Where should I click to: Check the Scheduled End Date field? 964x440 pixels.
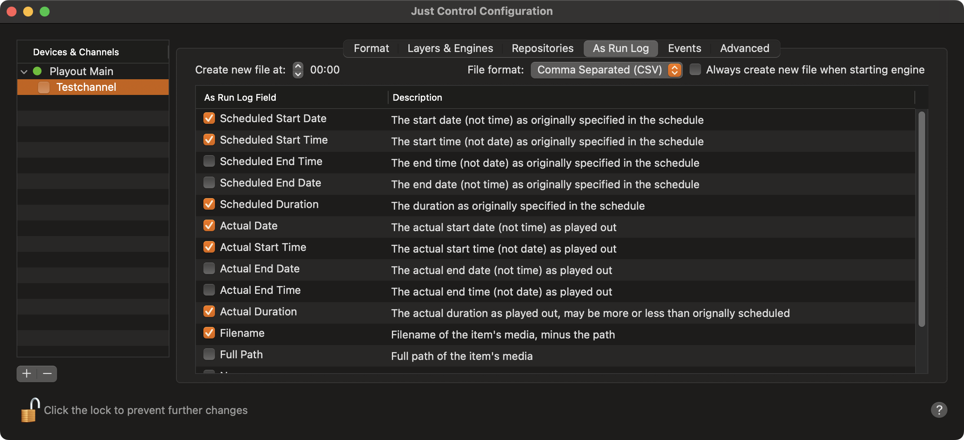209,182
